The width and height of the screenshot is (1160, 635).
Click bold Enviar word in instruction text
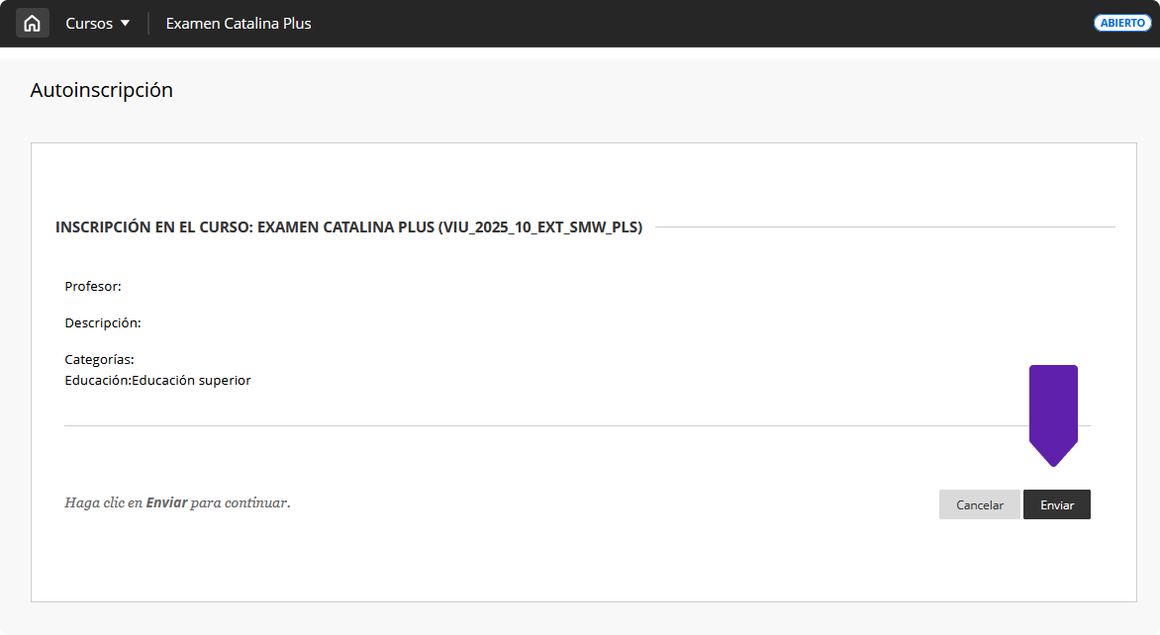(x=166, y=502)
